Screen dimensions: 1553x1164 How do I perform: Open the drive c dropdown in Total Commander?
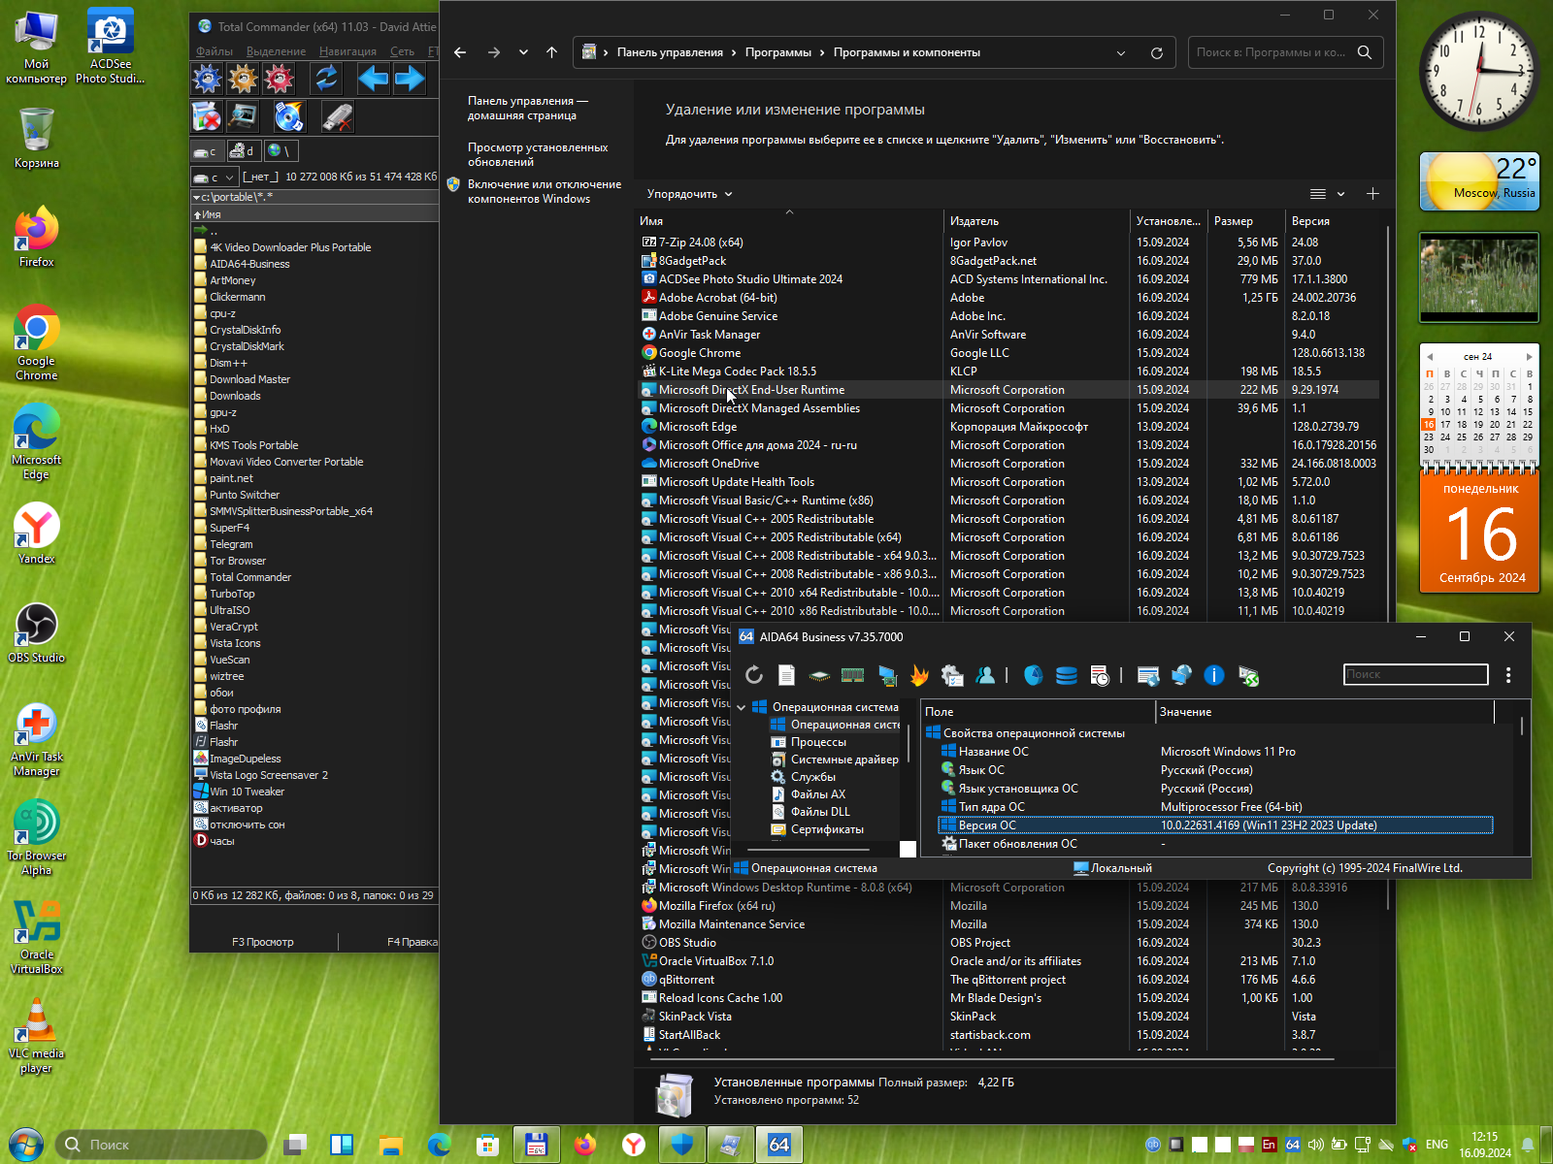pos(229,178)
